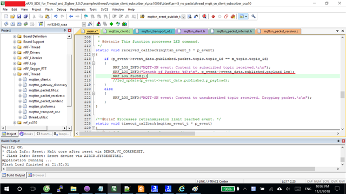Create a new file via toolbar
This screenshot has width=346, height=194.
[6, 17]
